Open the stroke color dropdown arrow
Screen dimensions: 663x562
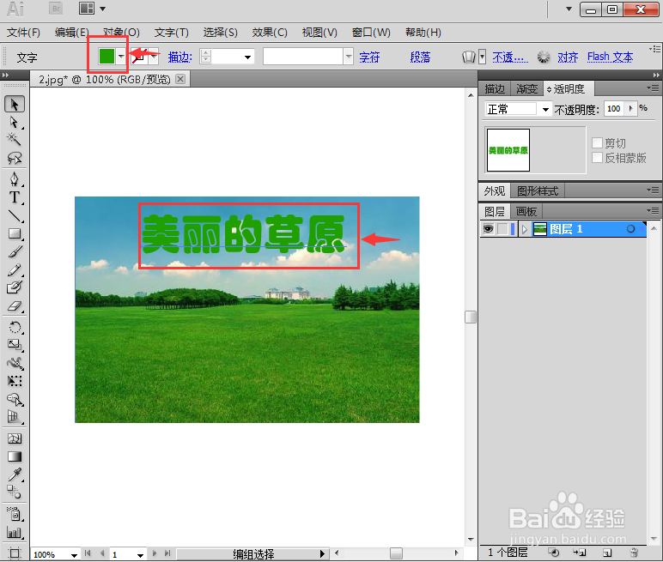pyautogui.click(x=154, y=57)
